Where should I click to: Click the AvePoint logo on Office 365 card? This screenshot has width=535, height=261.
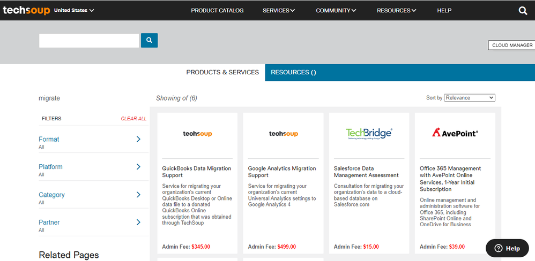coord(455,133)
